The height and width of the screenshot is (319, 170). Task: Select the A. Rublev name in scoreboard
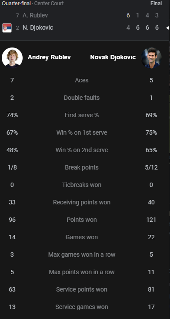click(35, 15)
